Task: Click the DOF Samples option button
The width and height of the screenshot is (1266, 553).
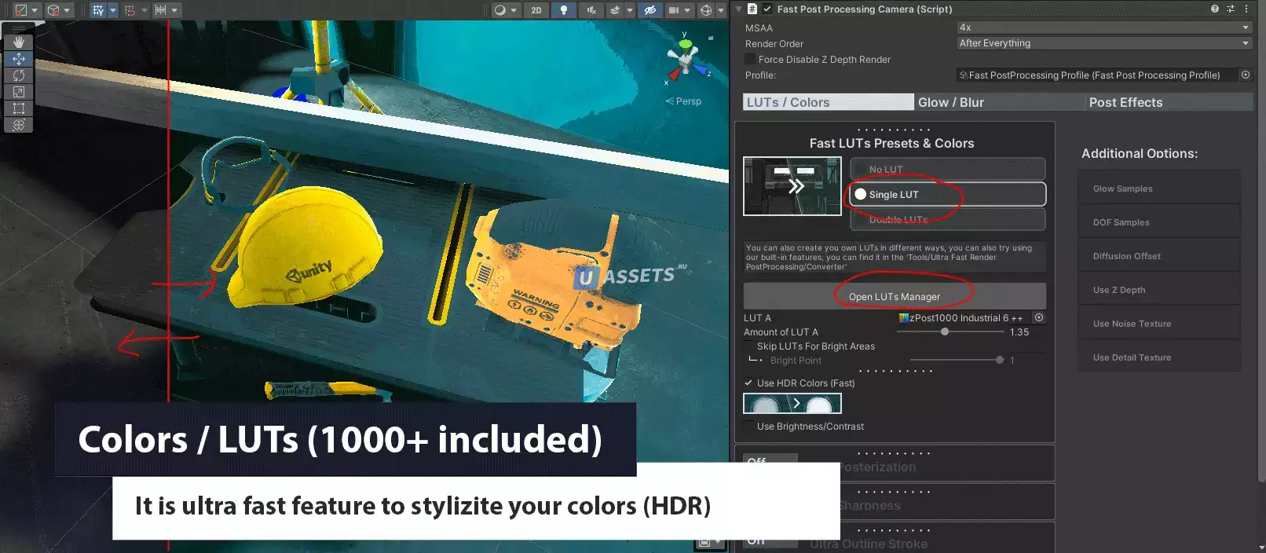Action: 1159,222
